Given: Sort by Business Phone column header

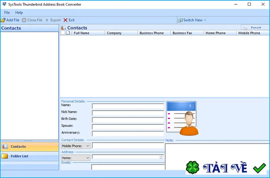Looking at the screenshot, I should click(x=154, y=33).
